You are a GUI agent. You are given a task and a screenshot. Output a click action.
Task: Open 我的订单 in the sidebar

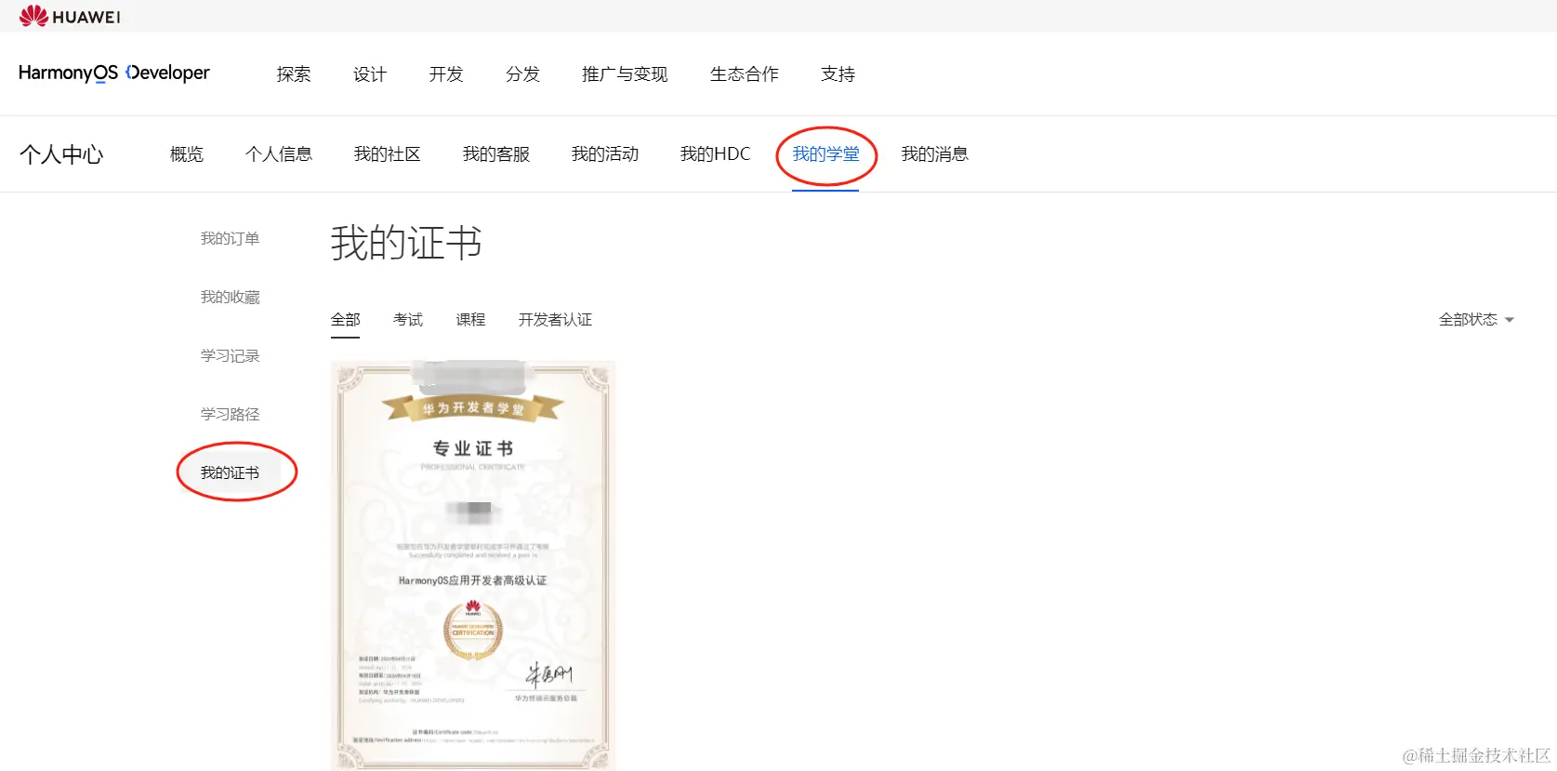tap(230, 239)
